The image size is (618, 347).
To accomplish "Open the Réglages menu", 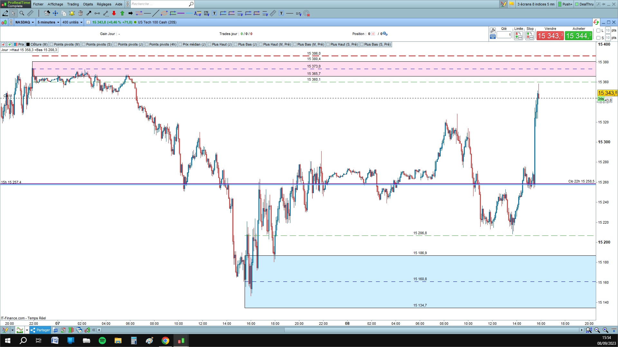I will 104,4.
